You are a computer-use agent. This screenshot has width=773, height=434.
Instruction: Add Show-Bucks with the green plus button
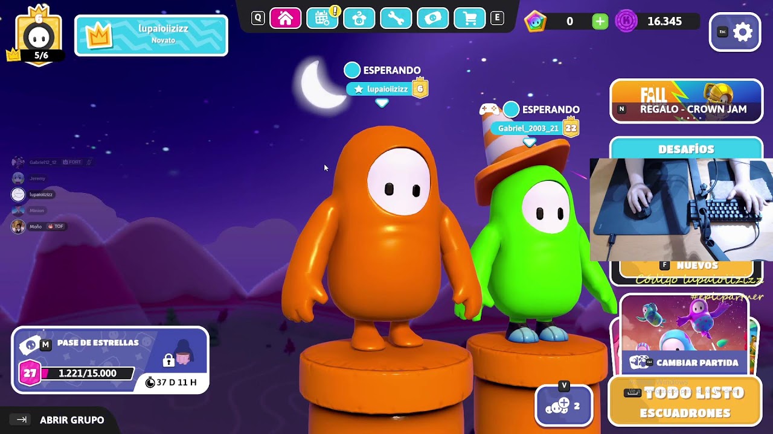[x=600, y=22]
